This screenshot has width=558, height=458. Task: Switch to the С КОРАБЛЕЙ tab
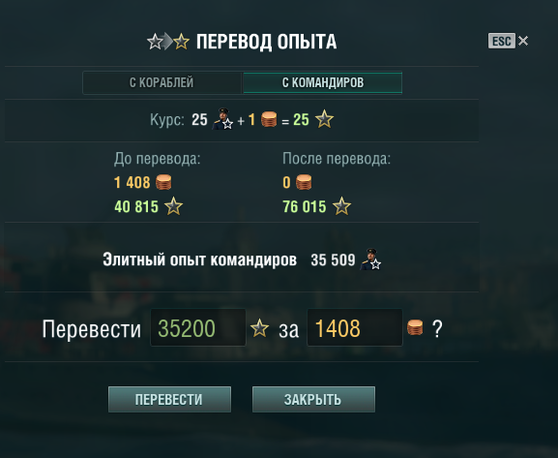click(x=162, y=82)
